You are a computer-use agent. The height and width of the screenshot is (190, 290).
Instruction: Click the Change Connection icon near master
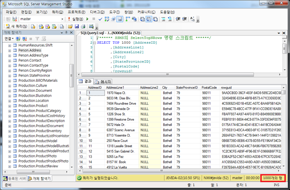click(14, 19)
